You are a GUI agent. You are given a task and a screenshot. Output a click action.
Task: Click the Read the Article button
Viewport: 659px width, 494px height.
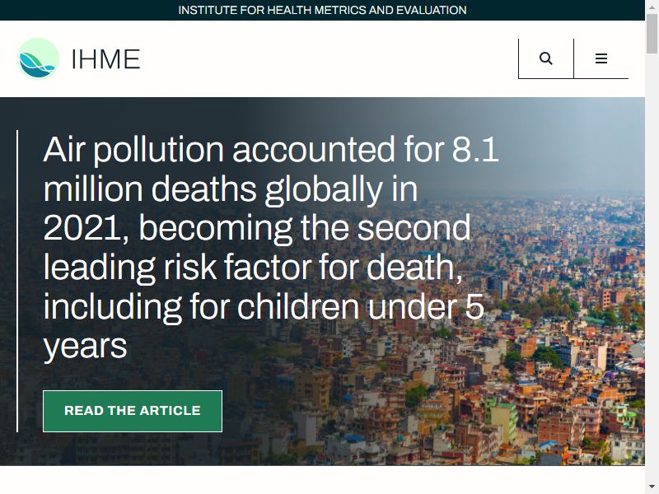click(x=133, y=411)
